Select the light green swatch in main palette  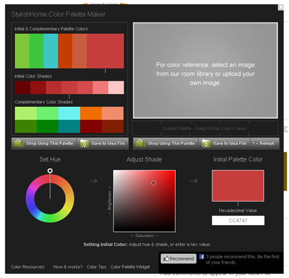(x=22, y=51)
